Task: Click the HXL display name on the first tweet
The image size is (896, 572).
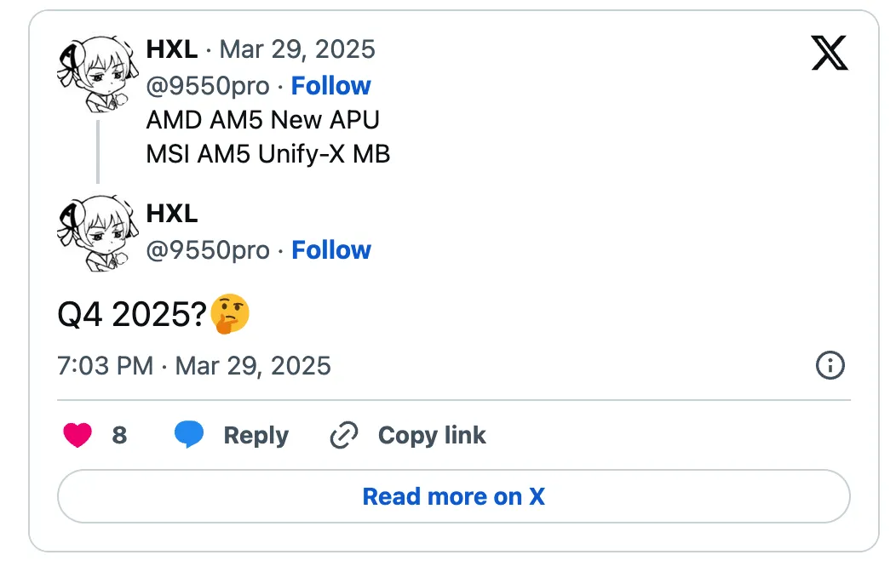Action: click(x=171, y=49)
